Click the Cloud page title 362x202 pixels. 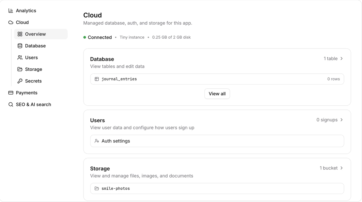93,15
